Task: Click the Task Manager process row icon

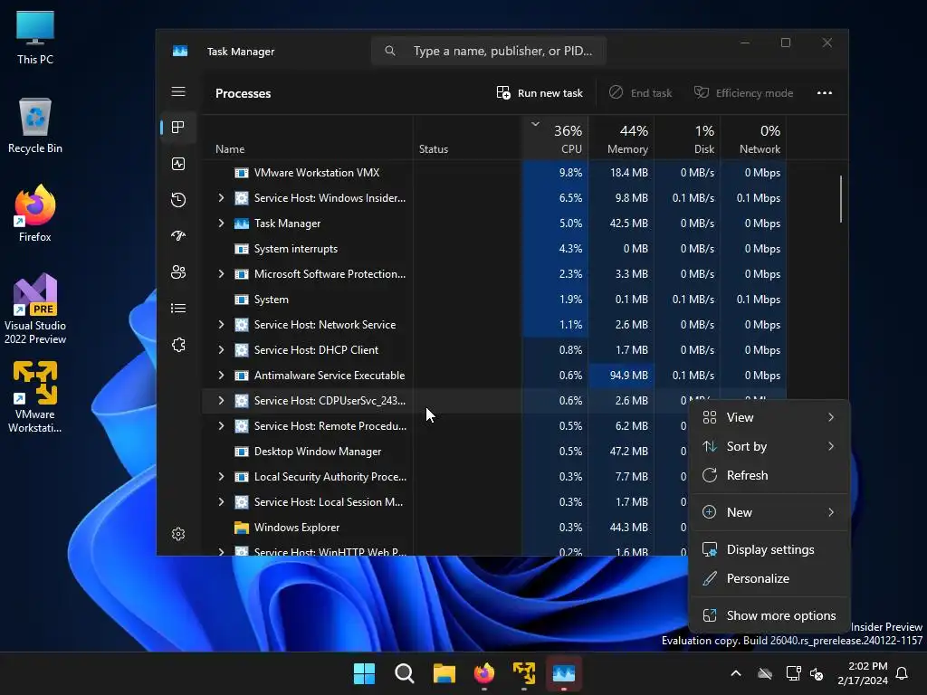Action: click(x=241, y=224)
